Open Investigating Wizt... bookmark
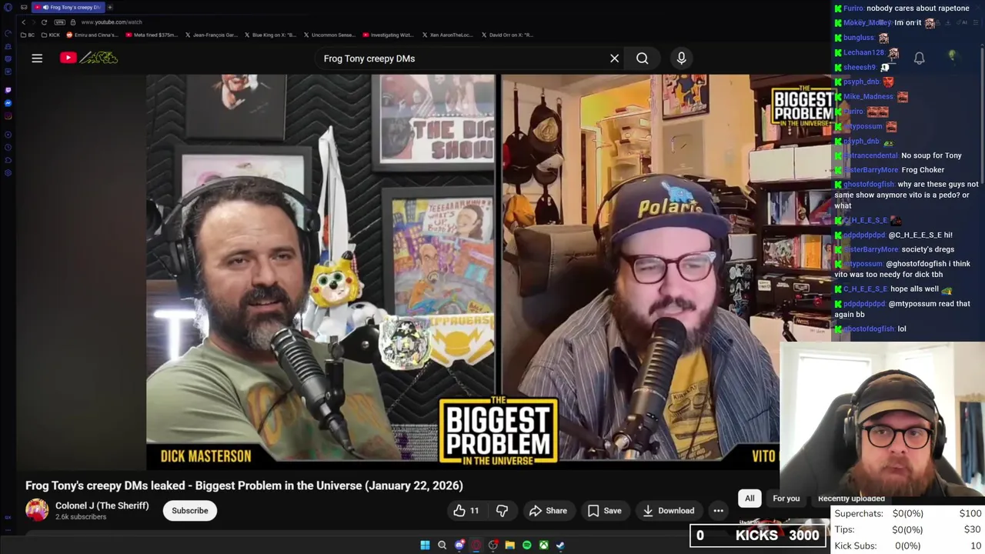The image size is (985, 554). tap(388, 35)
